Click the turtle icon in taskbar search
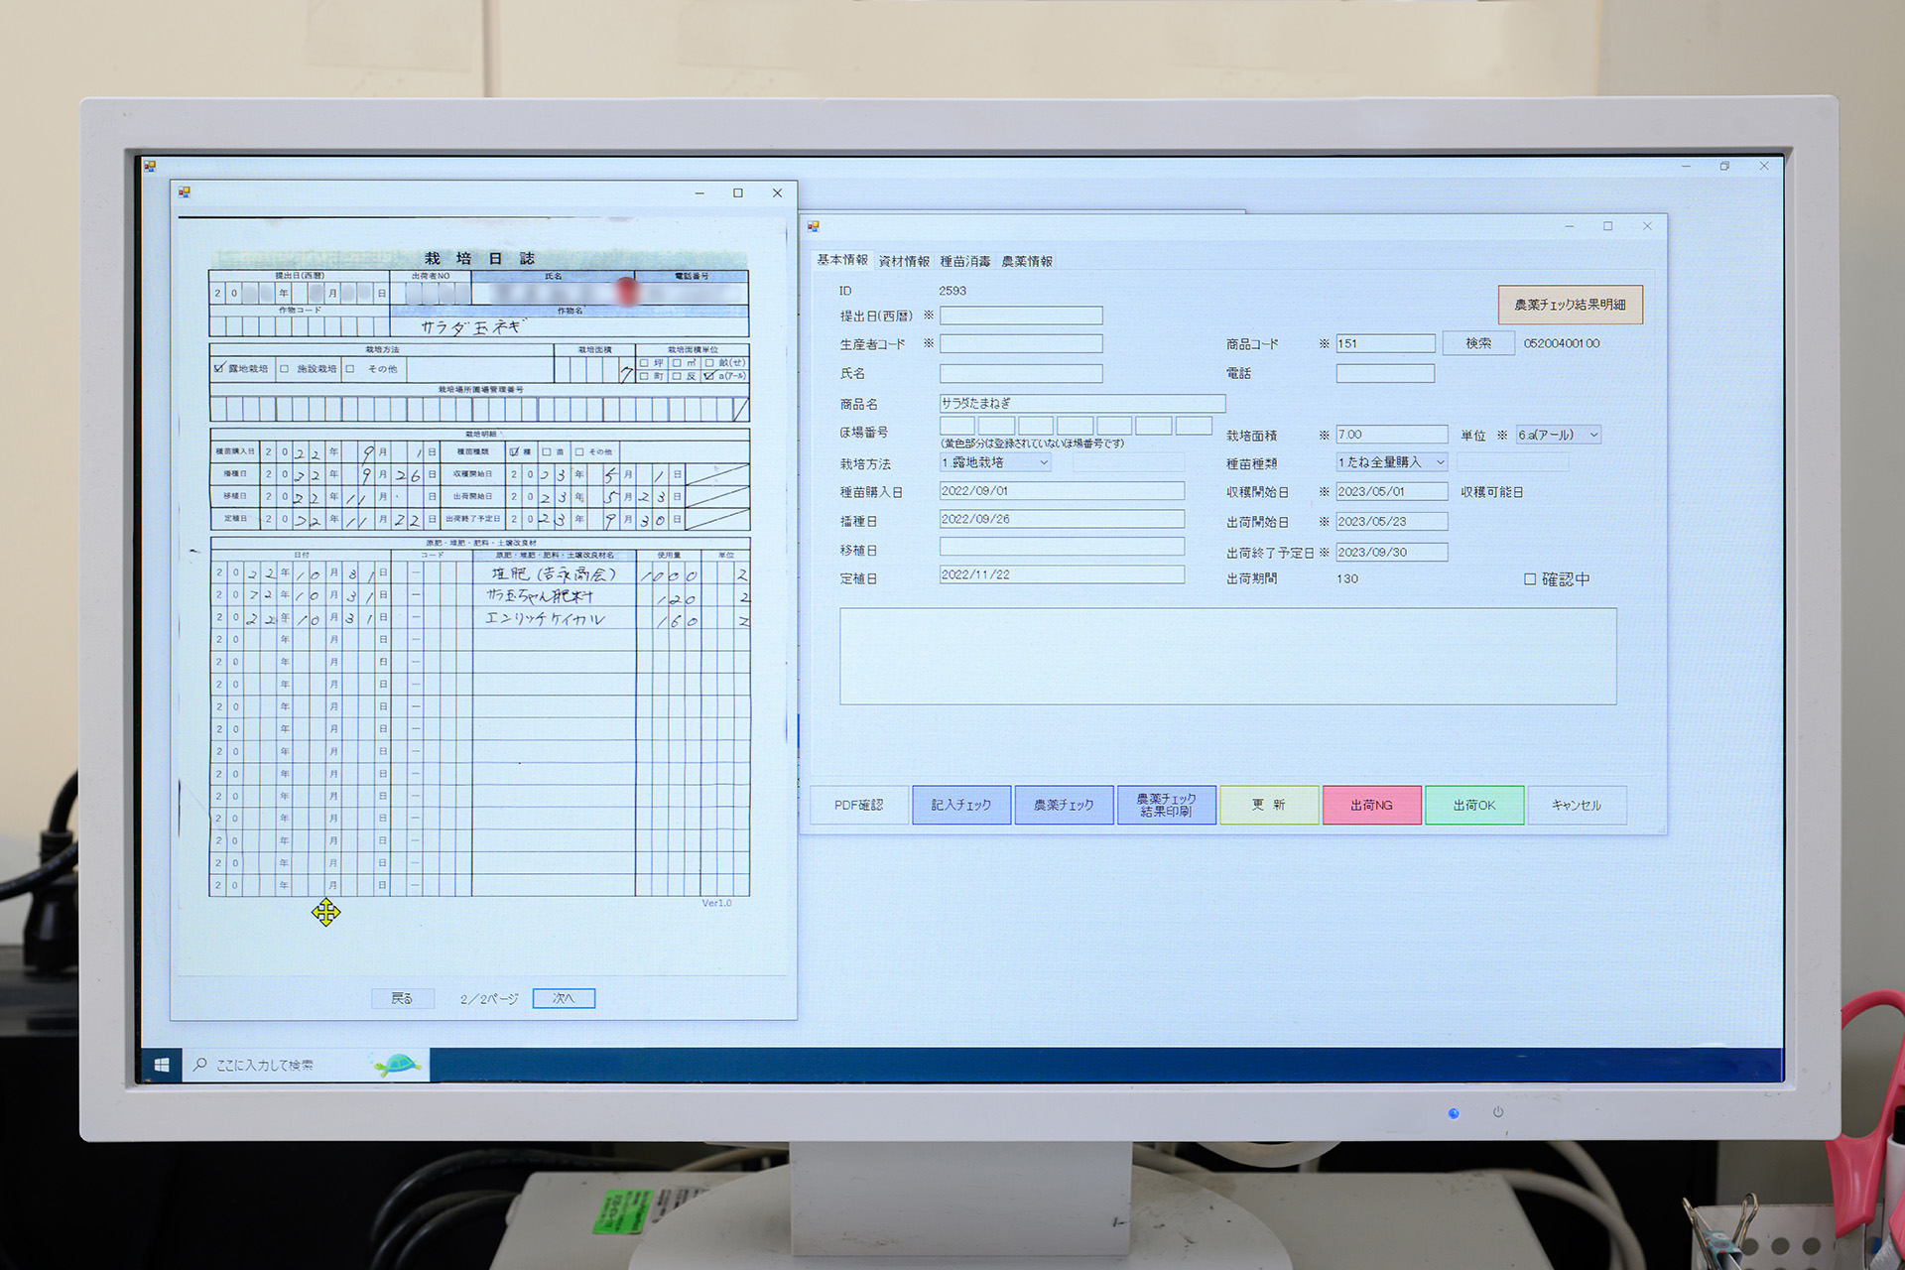Image resolution: width=1905 pixels, height=1270 pixels. (398, 1065)
